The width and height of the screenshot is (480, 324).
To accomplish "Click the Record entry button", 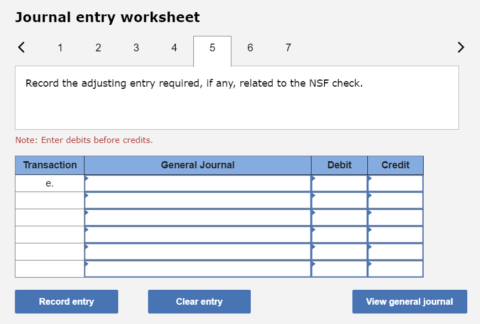I will [66, 301].
